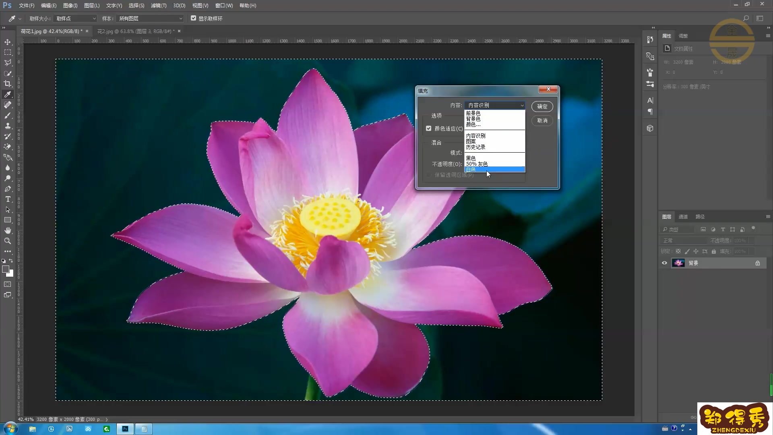The image size is (773, 435).
Task: Select the Horizontal Type tool
Action: 8,199
